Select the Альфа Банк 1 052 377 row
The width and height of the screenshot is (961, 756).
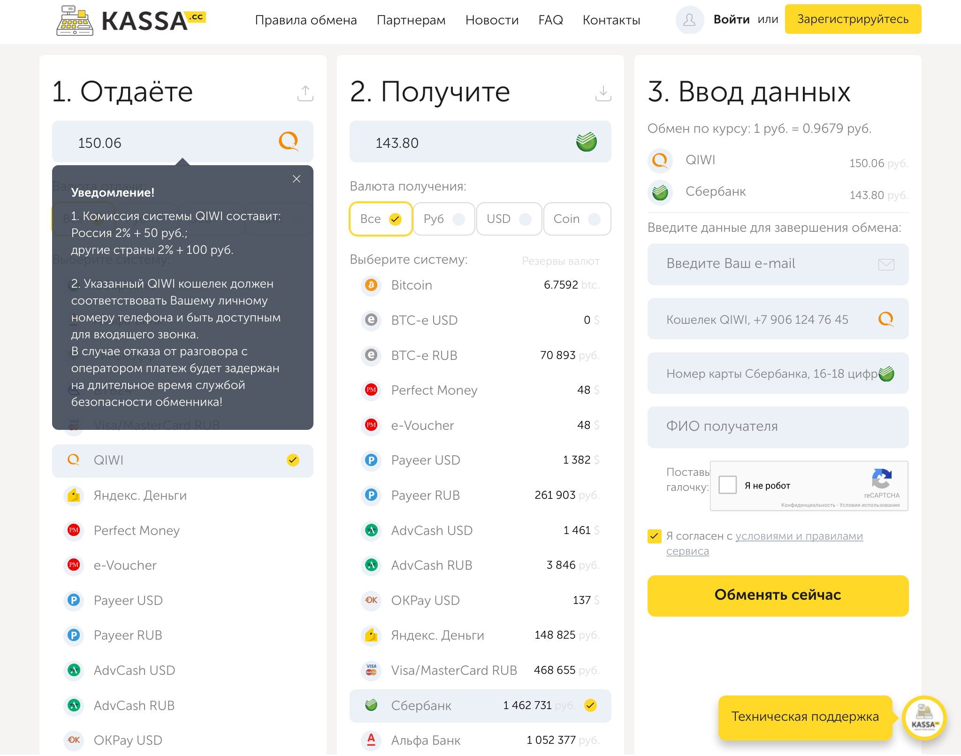(480, 740)
